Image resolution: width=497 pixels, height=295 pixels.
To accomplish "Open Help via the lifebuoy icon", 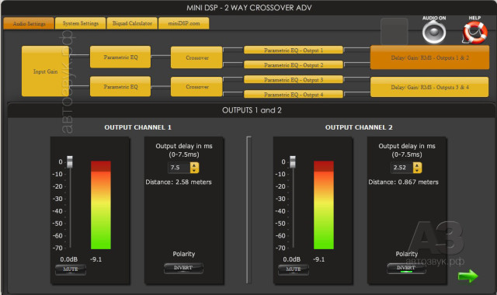I will pos(474,33).
